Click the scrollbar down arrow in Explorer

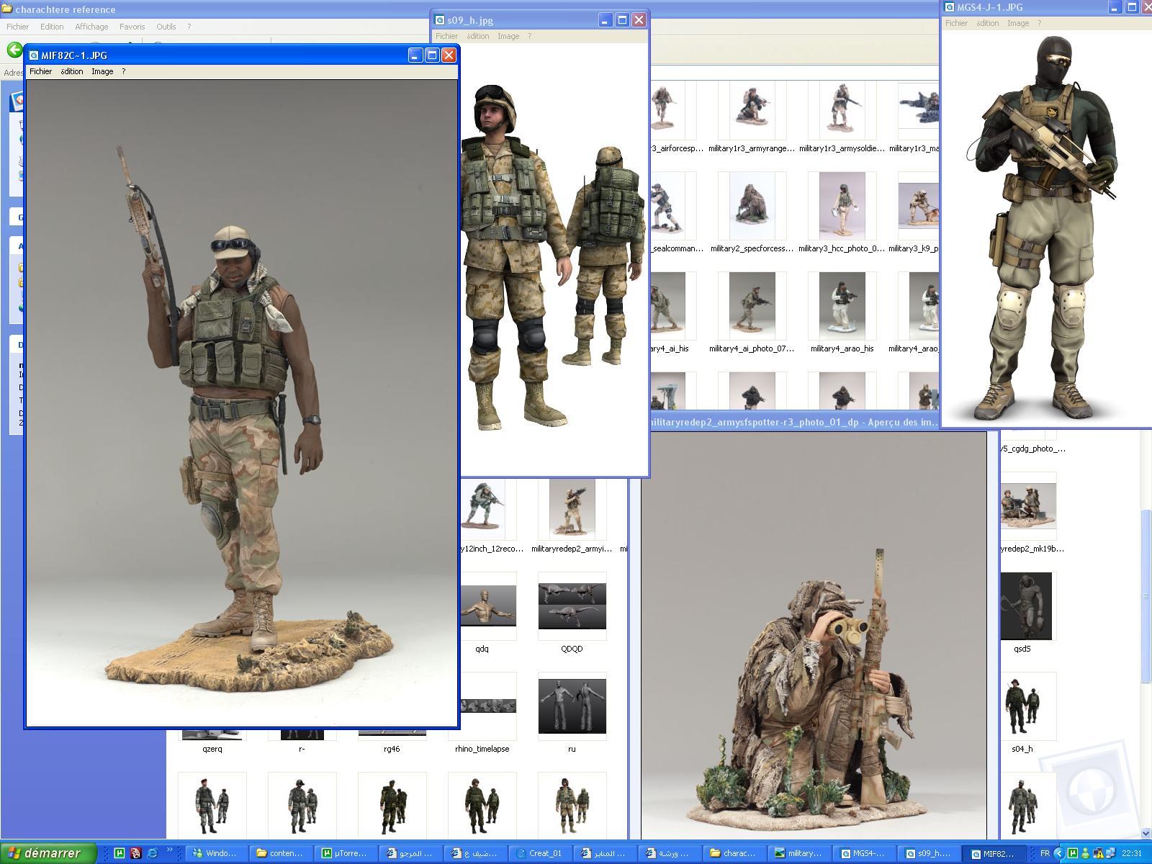tap(1146, 833)
